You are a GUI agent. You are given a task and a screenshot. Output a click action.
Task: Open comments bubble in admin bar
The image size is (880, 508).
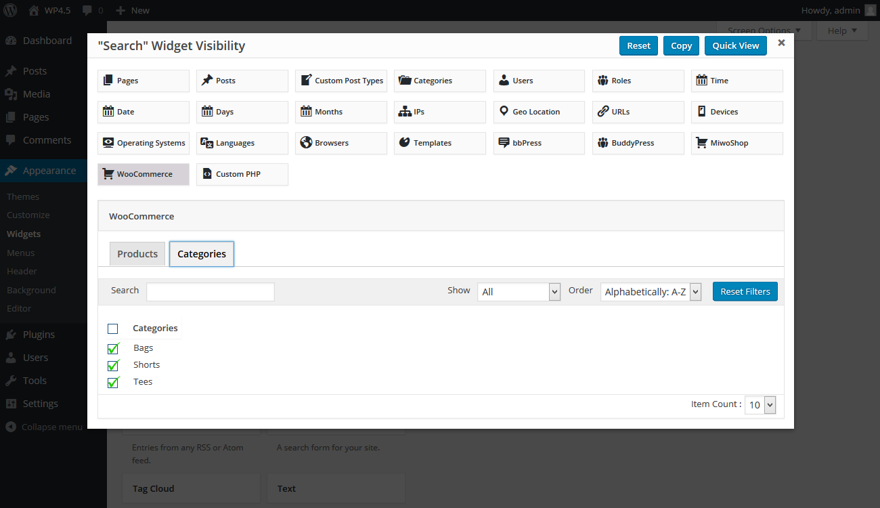click(92, 10)
